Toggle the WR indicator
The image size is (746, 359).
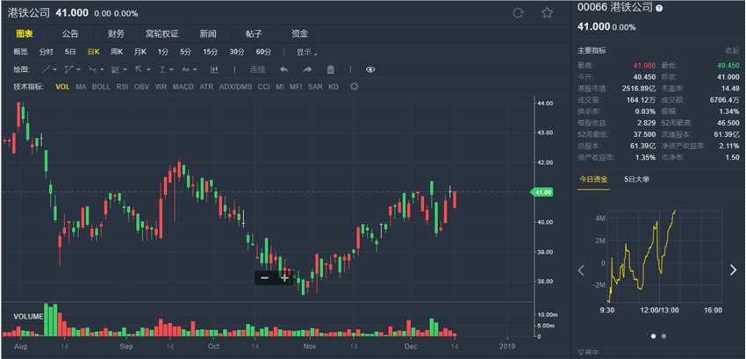click(161, 87)
